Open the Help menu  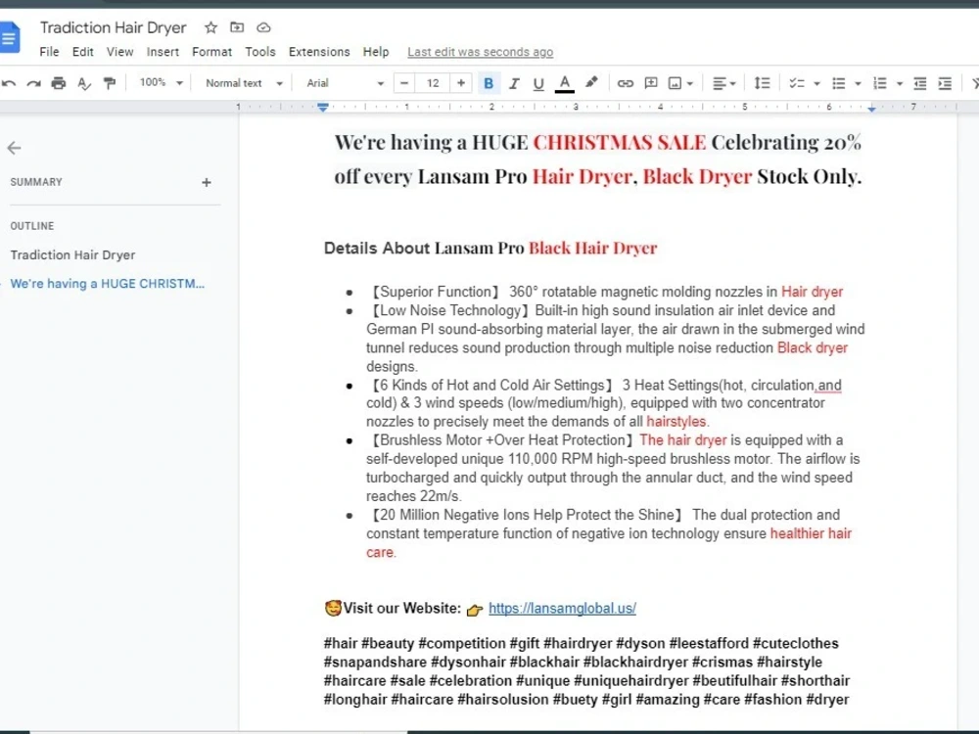point(376,52)
